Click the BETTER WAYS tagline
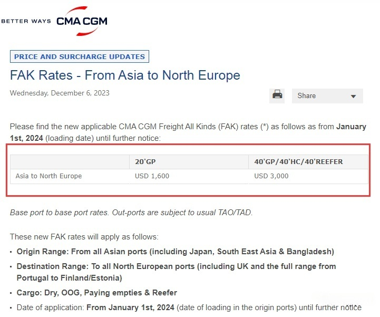Image resolution: width=380 pixels, height=317 pixels. (x=26, y=21)
